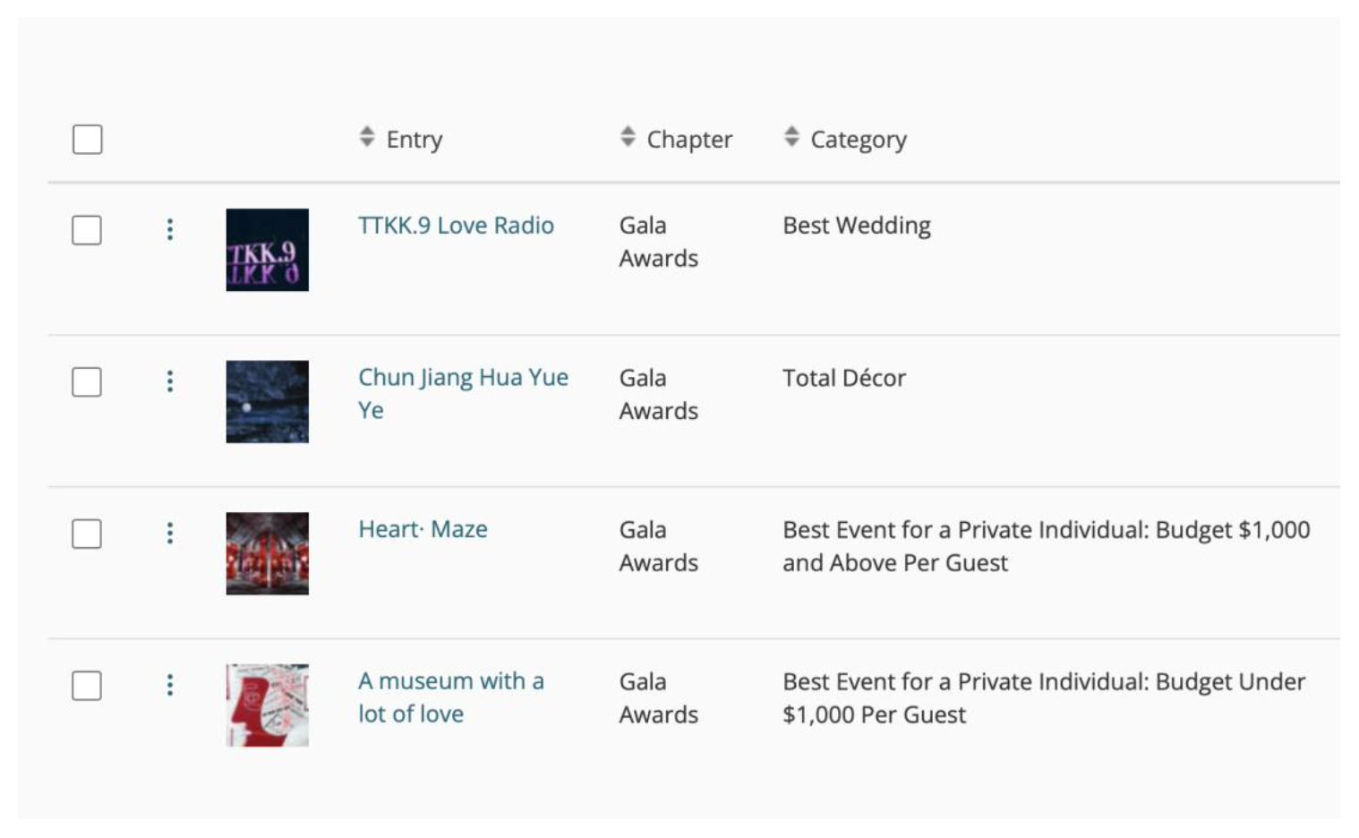
Task: Sort table by Entry column arrows
Action: pyautogui.click(x=367, y=137)
